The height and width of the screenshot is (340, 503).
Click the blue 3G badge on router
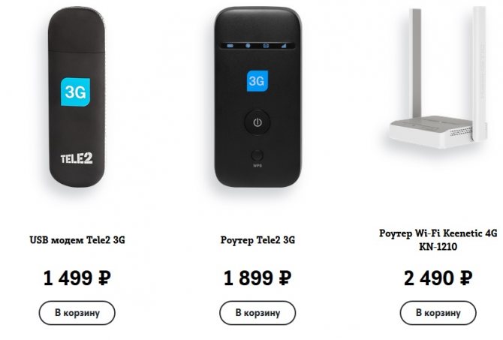coord(258,81)
